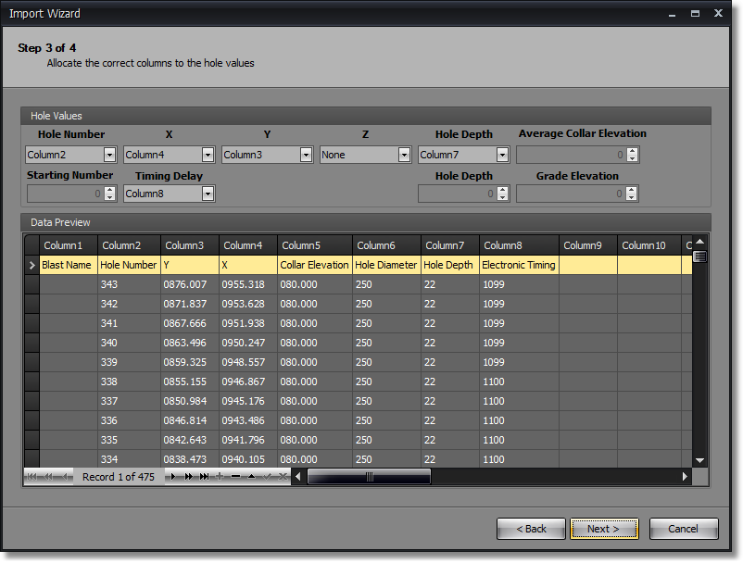
Task: Click the horizontal scrollbar thumb
Action: (x=369, y=477)
